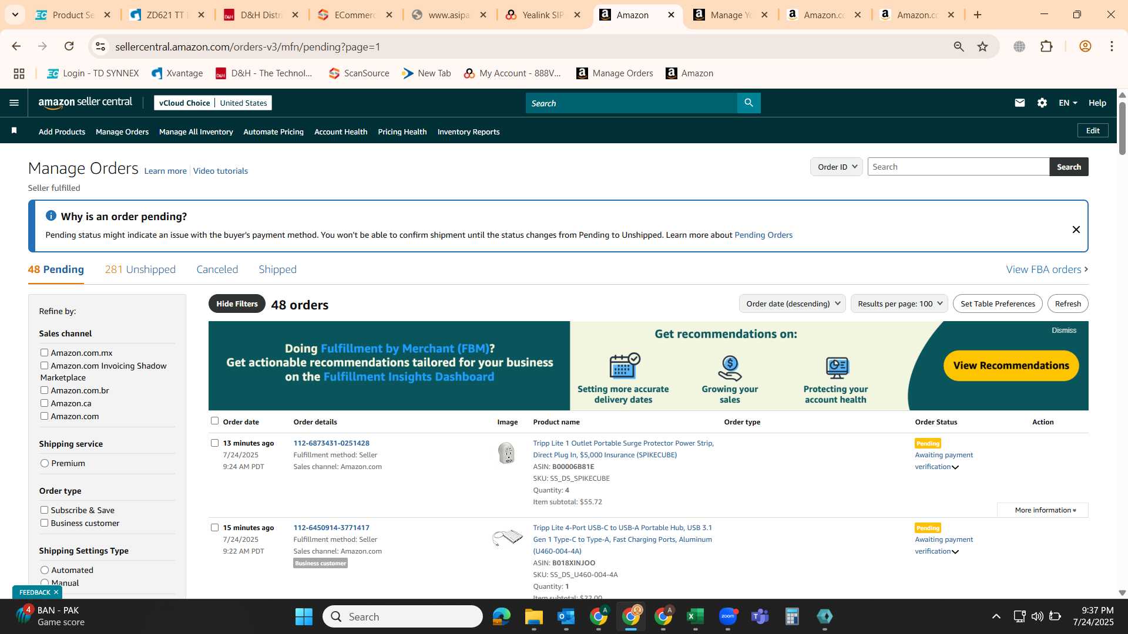Show hidden system tray icons
The width and height of the screenshot is (1128, 634).
point(996,616)
